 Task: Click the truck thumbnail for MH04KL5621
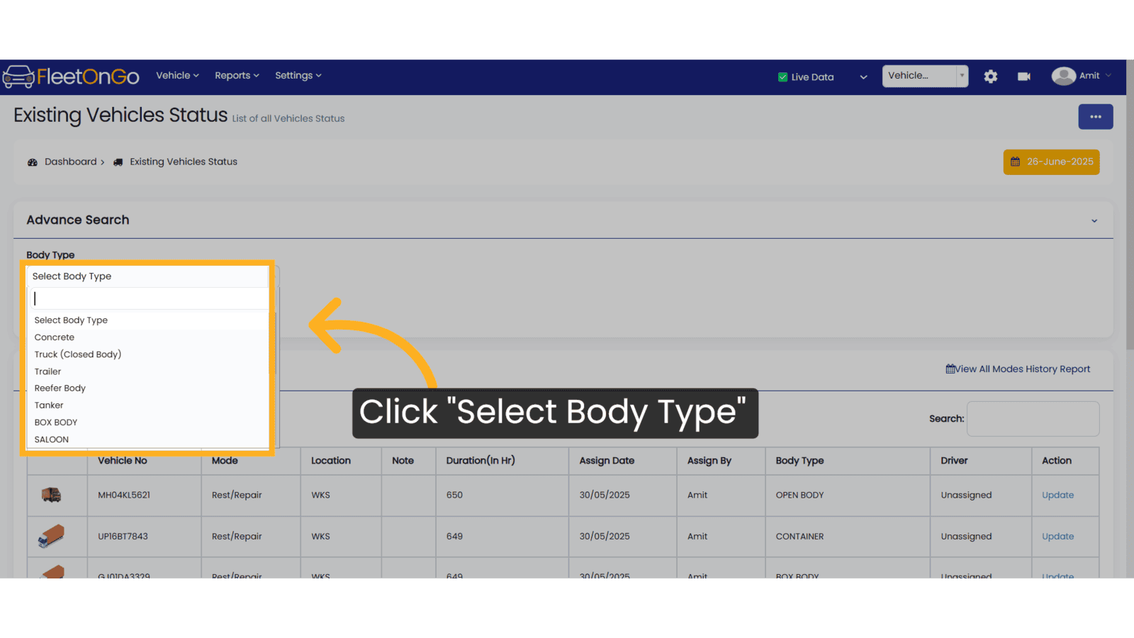[51, 495]
